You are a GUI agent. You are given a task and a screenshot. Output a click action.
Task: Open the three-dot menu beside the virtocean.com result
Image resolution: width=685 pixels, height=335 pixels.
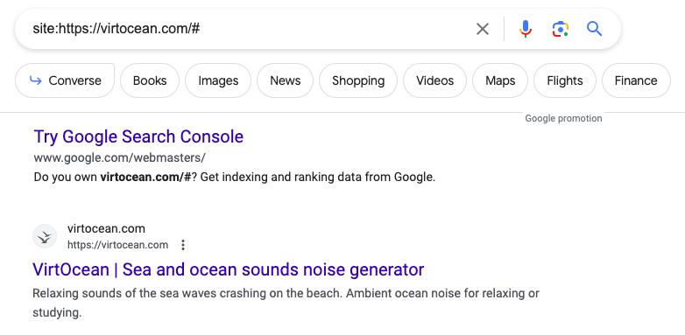183,245
